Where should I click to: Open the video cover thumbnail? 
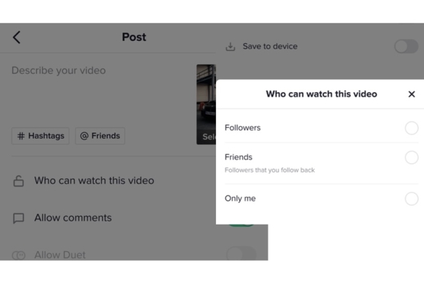tap(206, 104)
